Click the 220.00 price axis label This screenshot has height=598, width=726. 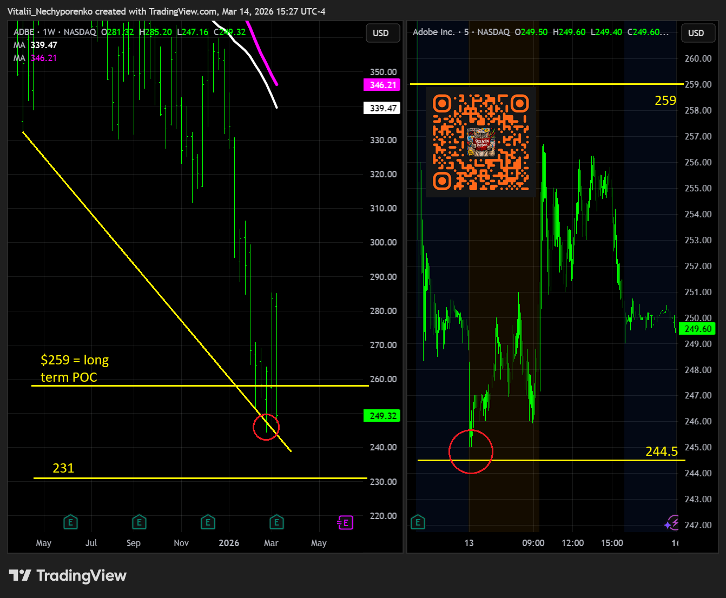(x=383, y=516)
